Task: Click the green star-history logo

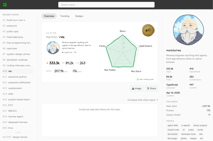Action: coord(5,5)
